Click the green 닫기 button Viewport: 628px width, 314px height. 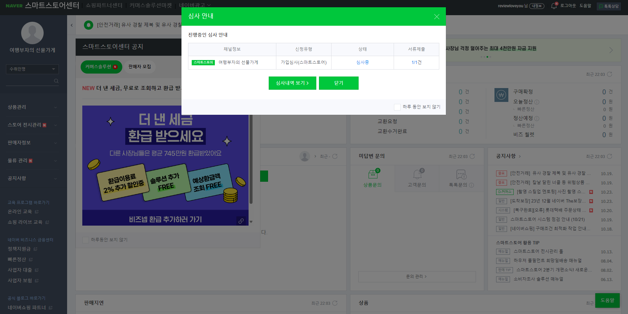(339, 83)
